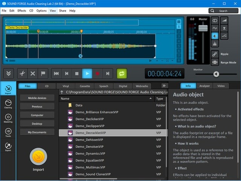Open the Cleaning section in sidebar
The height and width of the screenshot is (181, 241).
click(8, 103)
